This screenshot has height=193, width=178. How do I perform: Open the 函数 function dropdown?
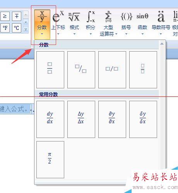coord(142,23)
